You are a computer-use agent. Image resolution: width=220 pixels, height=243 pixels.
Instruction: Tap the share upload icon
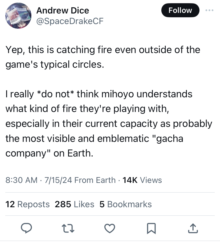pyautogui.click(x=192, y=228)
